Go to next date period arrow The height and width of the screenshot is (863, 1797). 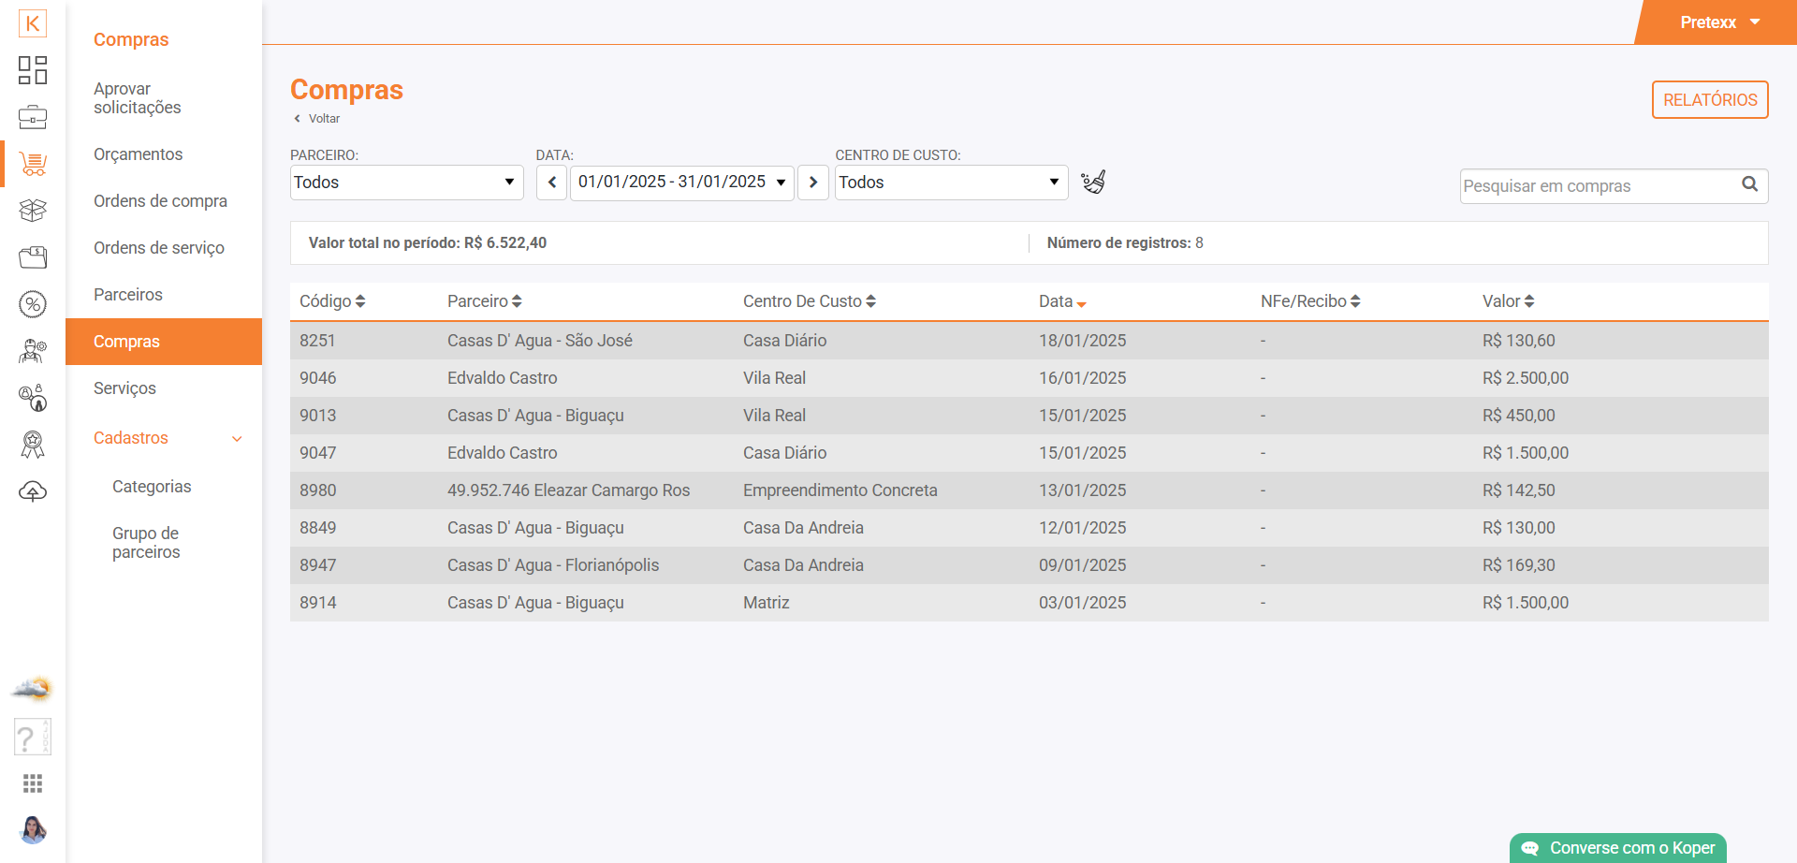[812, 183]
